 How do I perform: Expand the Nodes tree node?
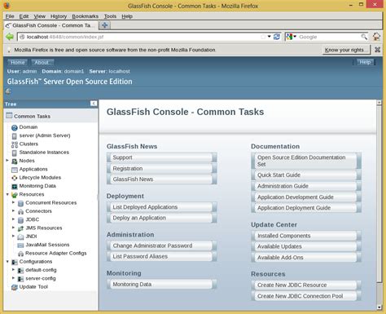pos(7,161)
